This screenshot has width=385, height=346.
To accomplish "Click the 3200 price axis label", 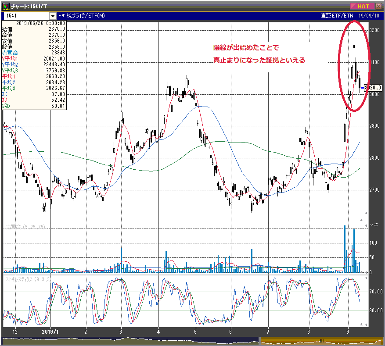I will click(x=375, y=30).
